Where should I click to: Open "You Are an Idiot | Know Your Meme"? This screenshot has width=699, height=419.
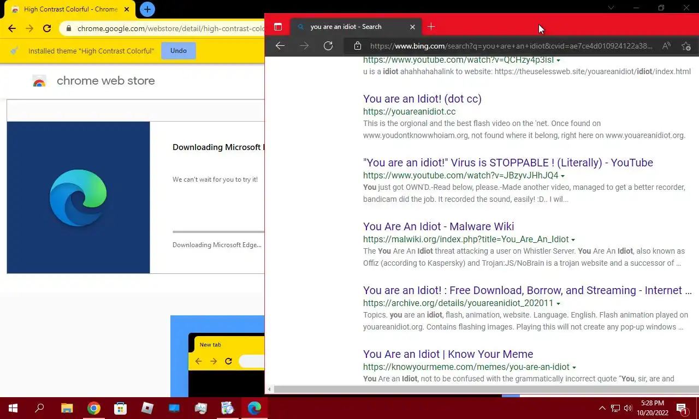pyautogui.click(x=448, y=354)
